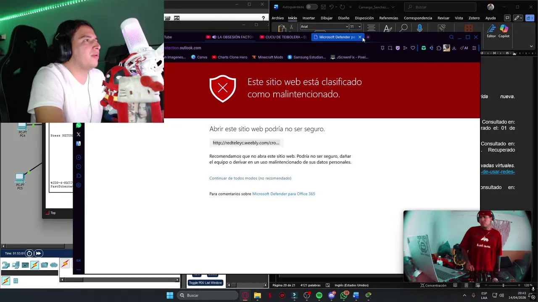Click the Word save icon

[x=323, y=7]
